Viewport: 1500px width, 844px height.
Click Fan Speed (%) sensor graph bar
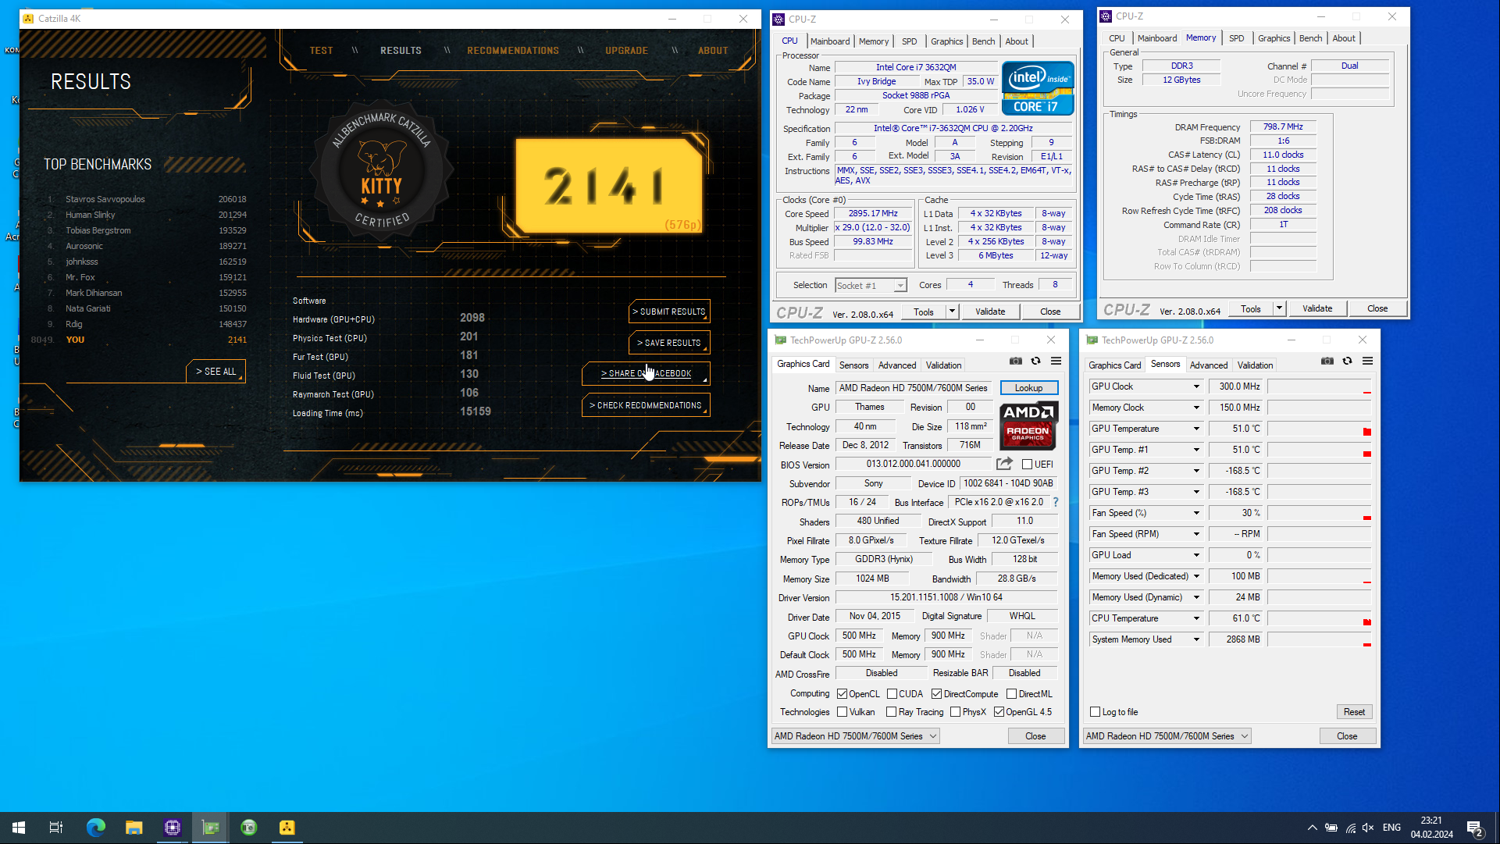1319,513
